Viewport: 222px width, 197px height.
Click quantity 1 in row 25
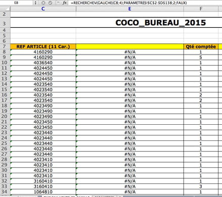point(201,143)
